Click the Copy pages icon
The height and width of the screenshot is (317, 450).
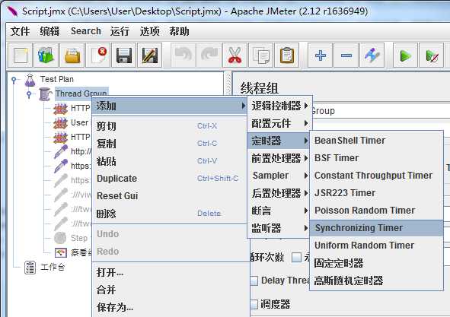[x=260, y=55]
